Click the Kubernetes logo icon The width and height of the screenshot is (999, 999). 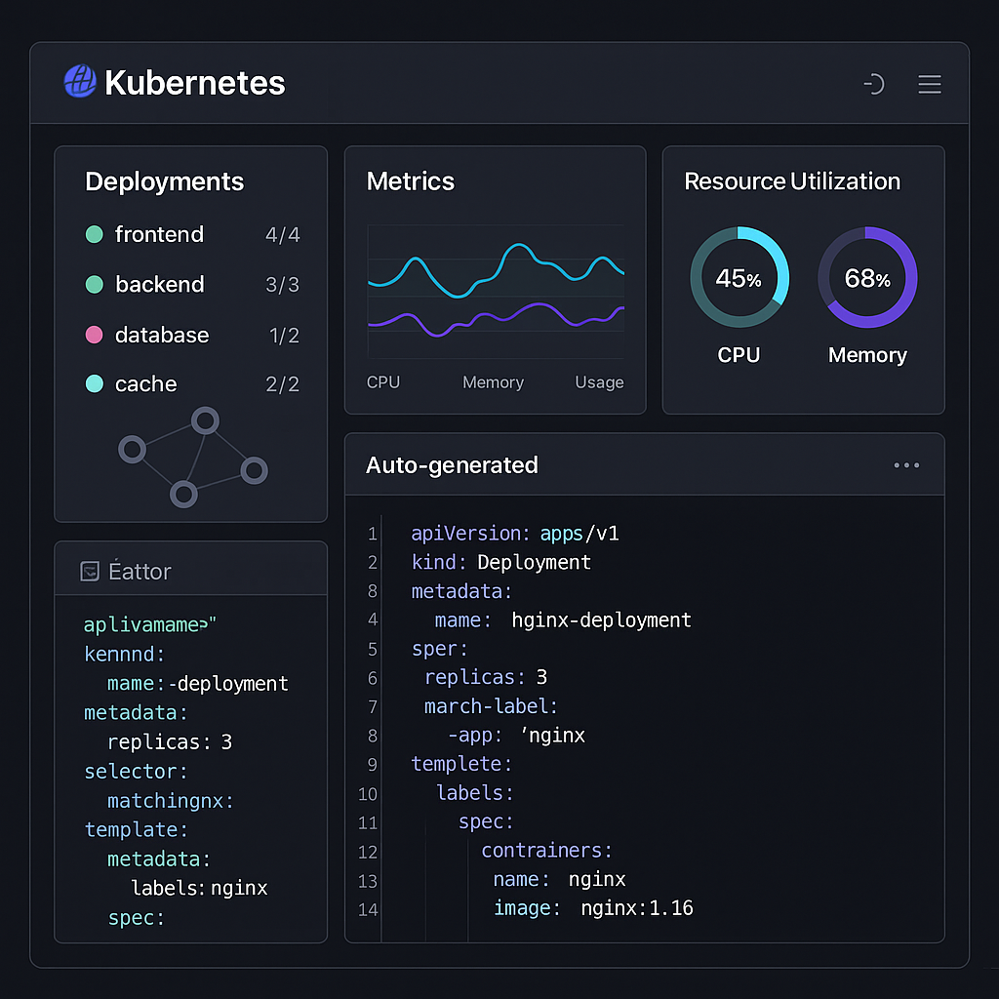(x=78, y=82)
